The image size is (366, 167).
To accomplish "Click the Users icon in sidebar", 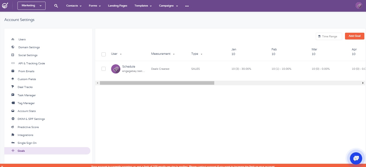I will 13,39.
